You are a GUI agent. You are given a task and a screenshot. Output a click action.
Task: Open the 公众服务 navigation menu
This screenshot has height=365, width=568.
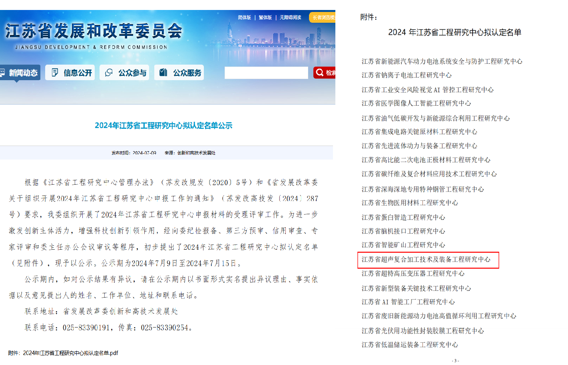tap(179, 73)
